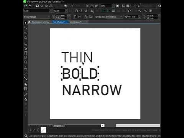Click full-screen preview icon

pyautogui.click(x=117, y=6)
